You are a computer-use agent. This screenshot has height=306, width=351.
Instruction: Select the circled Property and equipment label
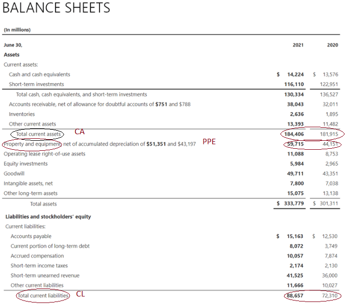pos(32,144)
